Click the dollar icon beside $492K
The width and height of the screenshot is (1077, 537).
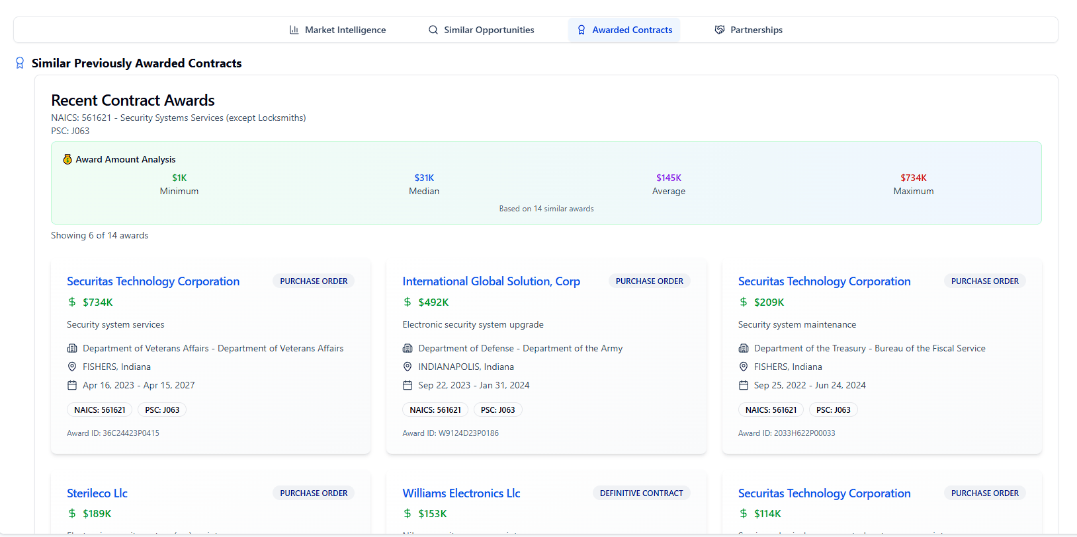408,302
